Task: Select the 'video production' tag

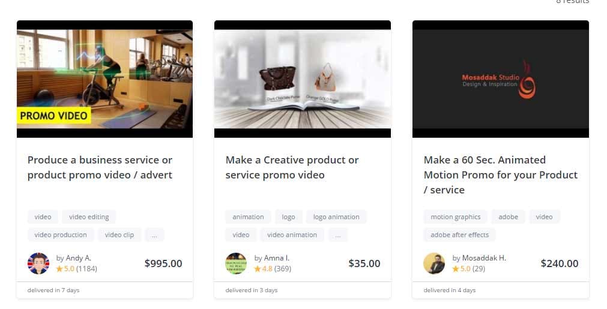Action: [61, 235]
